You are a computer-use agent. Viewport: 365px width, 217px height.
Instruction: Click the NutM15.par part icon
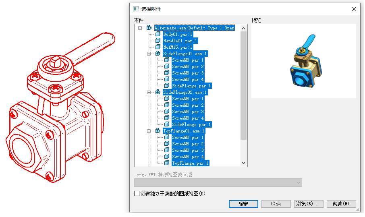pos(158,47)
